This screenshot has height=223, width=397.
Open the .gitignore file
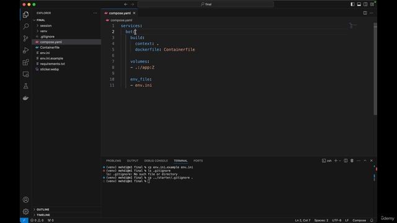(47, 37)
